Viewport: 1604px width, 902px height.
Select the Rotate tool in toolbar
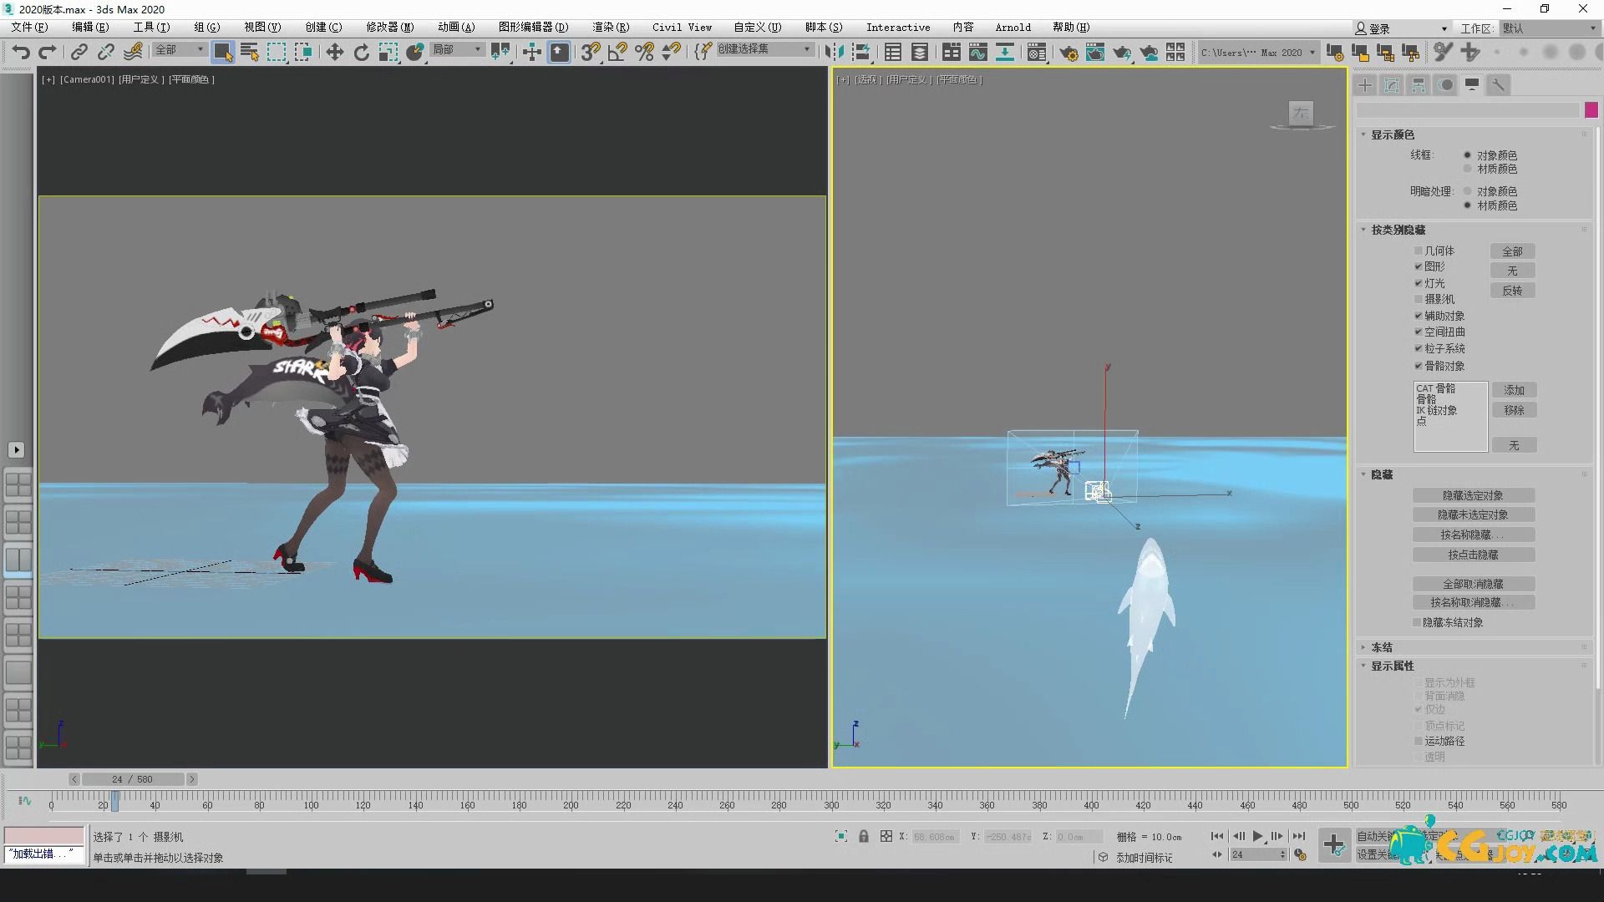tap(361, 52)
